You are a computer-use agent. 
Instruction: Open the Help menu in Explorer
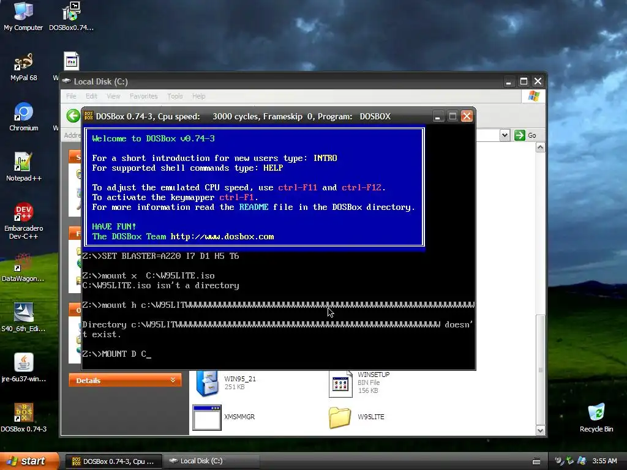(198, 96)
